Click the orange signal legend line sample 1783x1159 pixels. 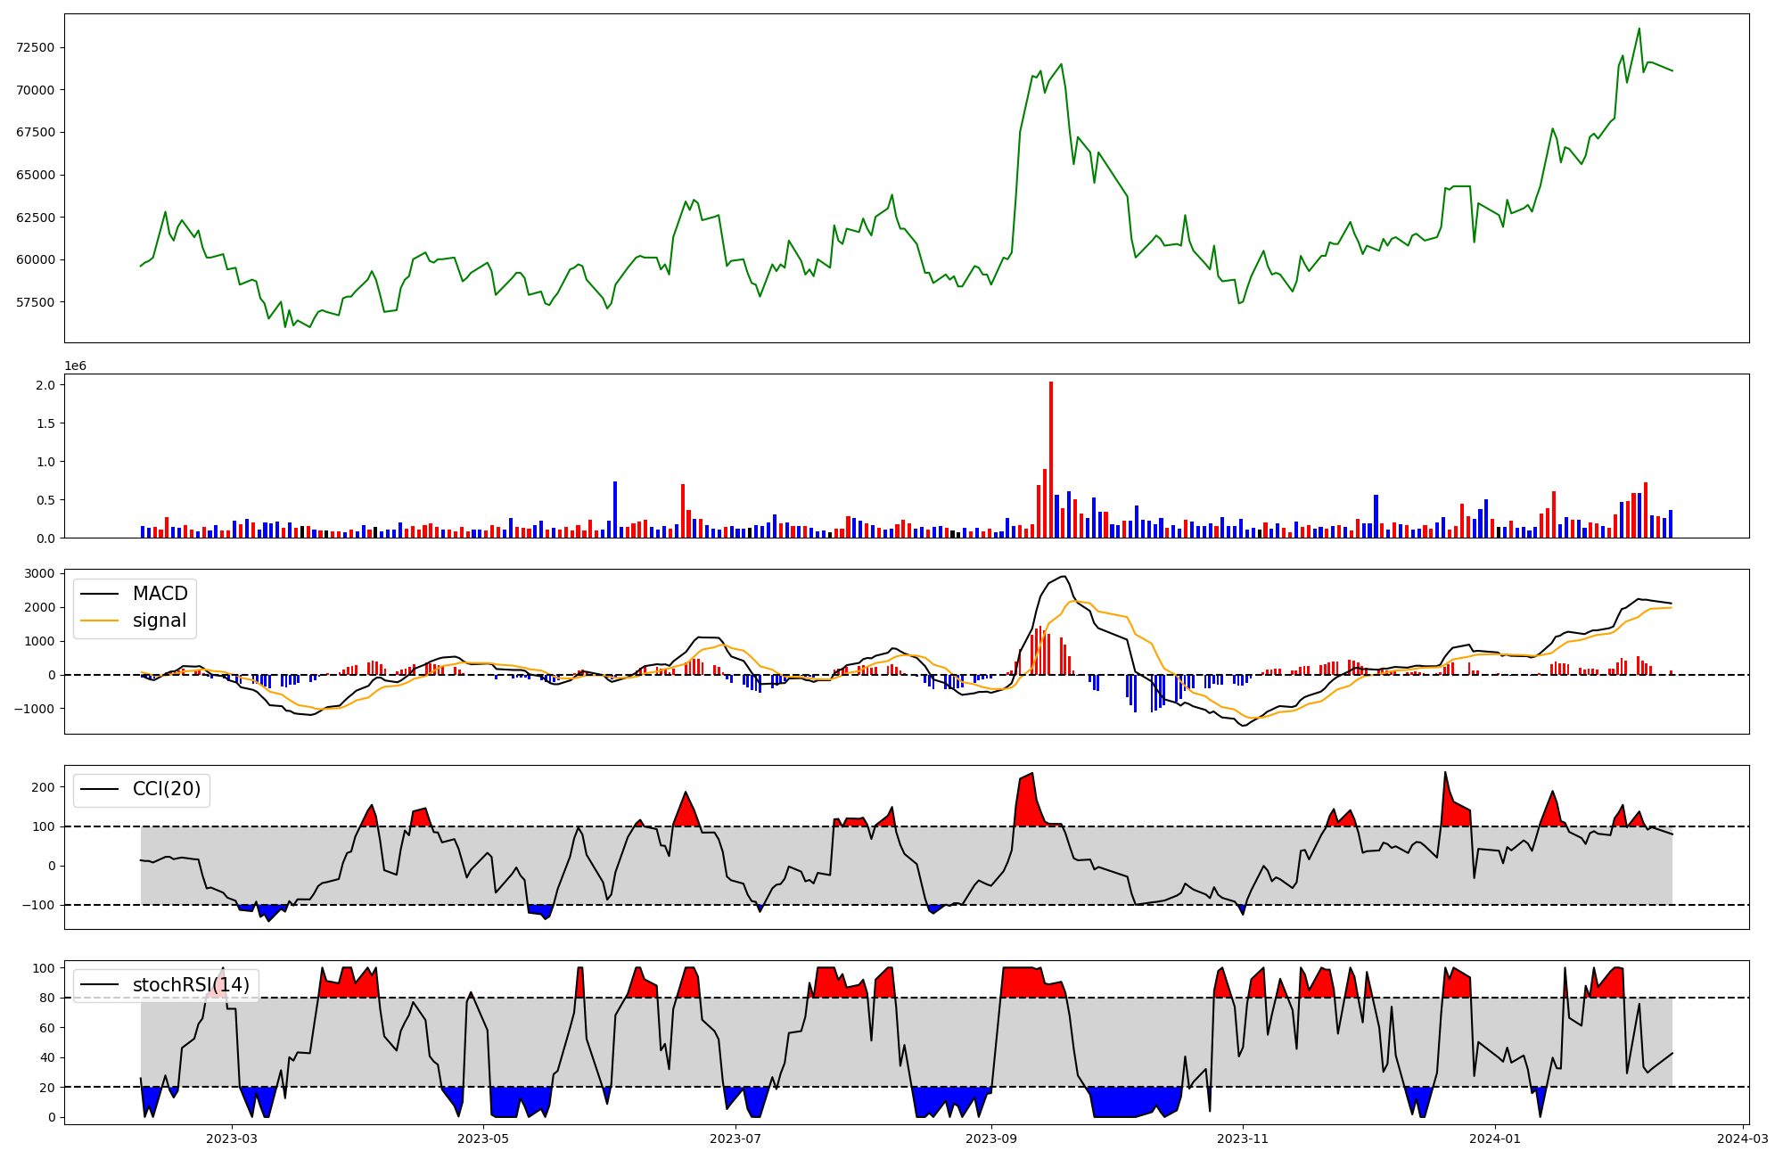pos(100,621)
